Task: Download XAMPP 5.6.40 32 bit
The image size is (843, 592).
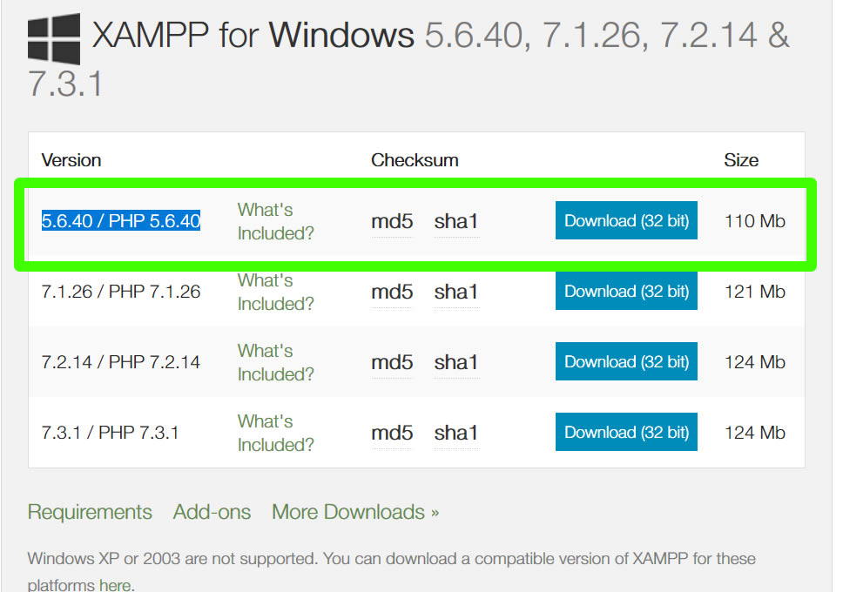Action: tap(626, 221)
